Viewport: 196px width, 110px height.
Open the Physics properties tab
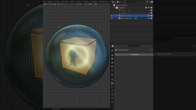pos(112,91)
